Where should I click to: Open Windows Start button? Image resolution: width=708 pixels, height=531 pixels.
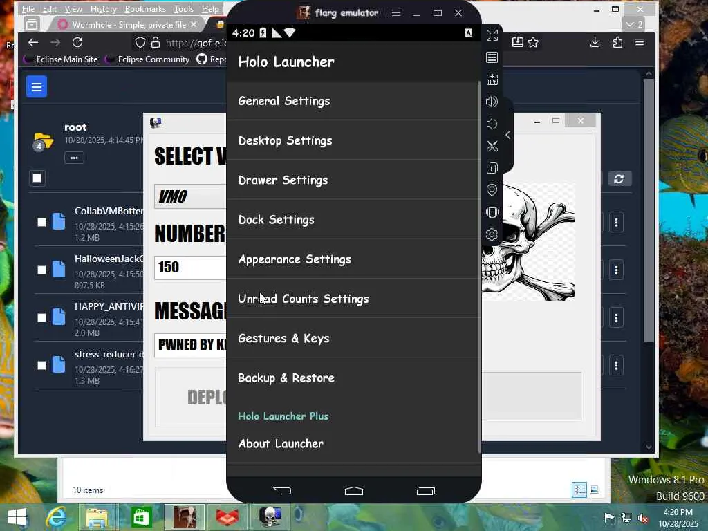17,517
